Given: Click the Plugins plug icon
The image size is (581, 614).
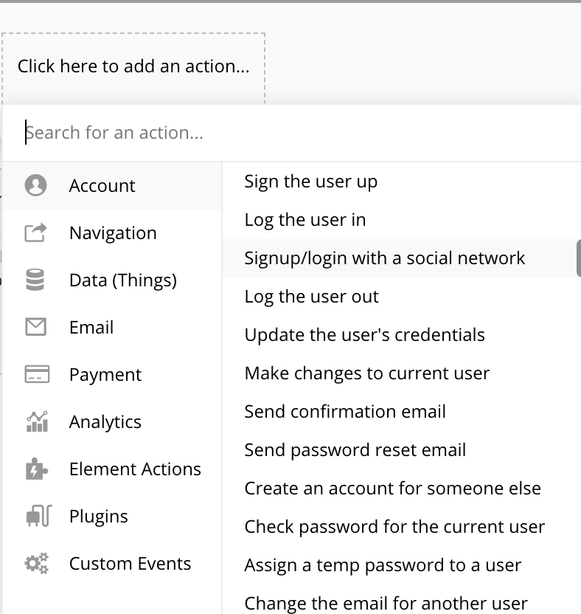Looking at the screenshot, I should 38,516.
